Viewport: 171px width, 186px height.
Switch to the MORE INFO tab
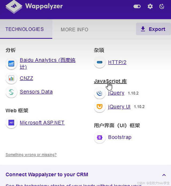[x=75, y=30]
